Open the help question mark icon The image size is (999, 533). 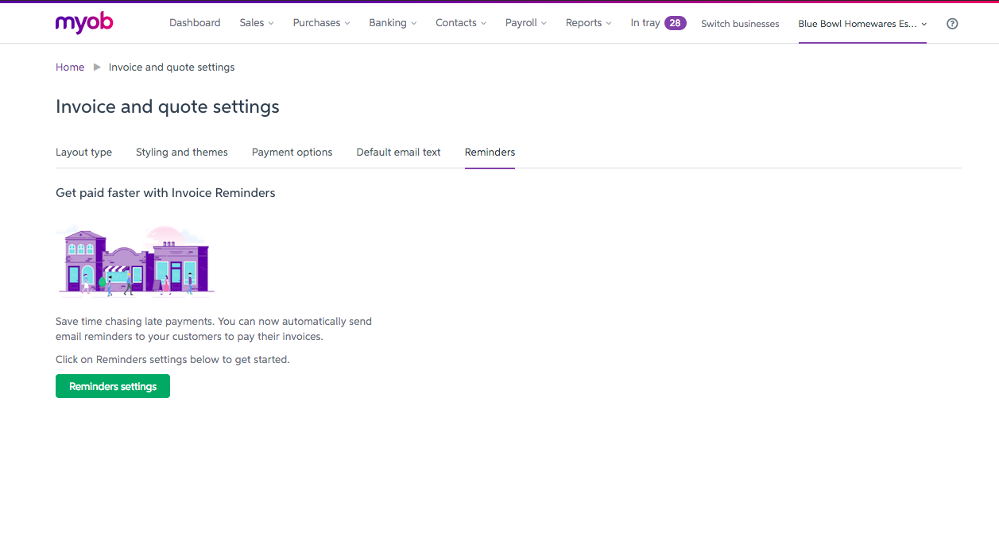(x=952, y=24)
